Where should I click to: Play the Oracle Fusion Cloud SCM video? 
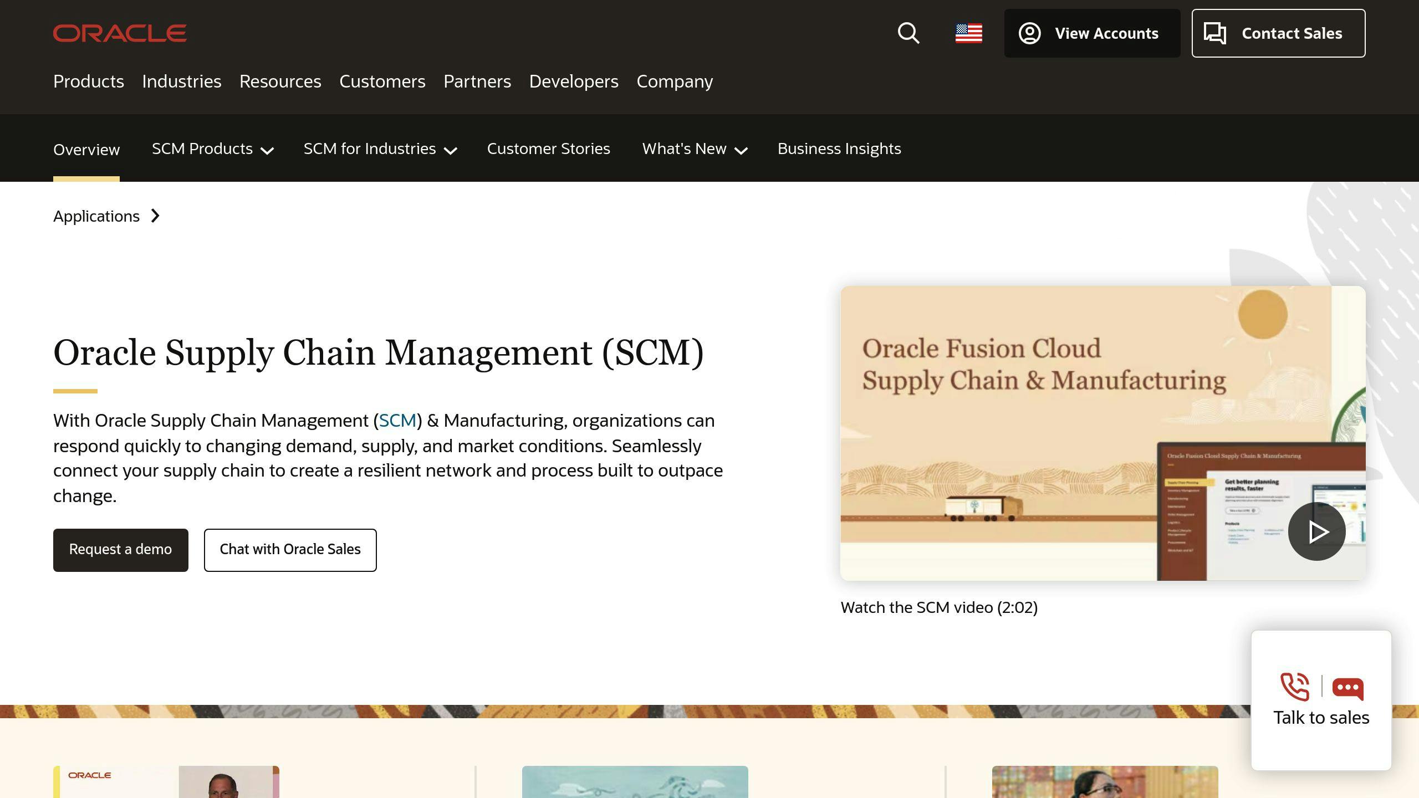(1318, 531)
